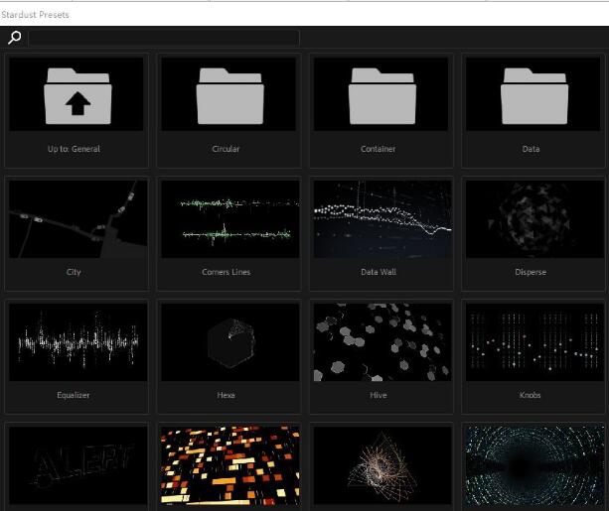The height and width of the screenshot is (511, 609).
Task: Click the 'Disperse' preset label
Action: click(x=531, y=272)
